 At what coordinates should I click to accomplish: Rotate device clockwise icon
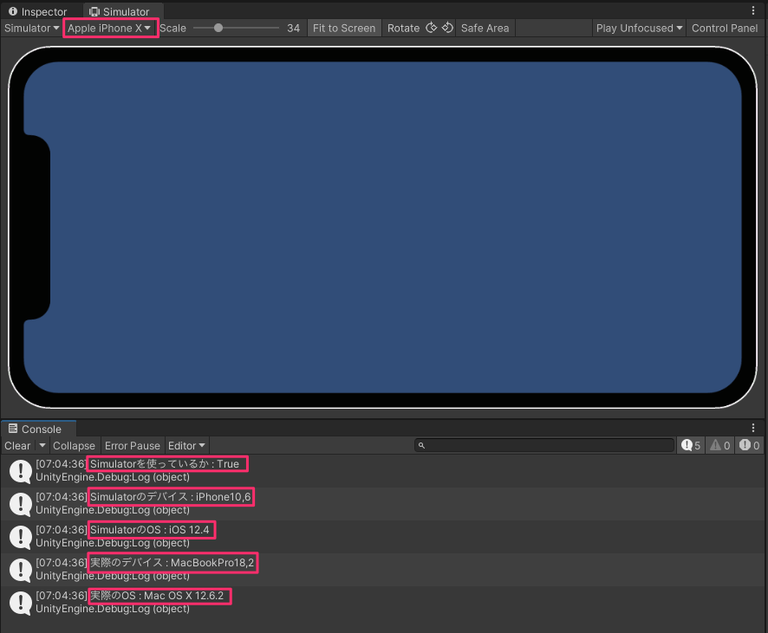coord(447,28)
